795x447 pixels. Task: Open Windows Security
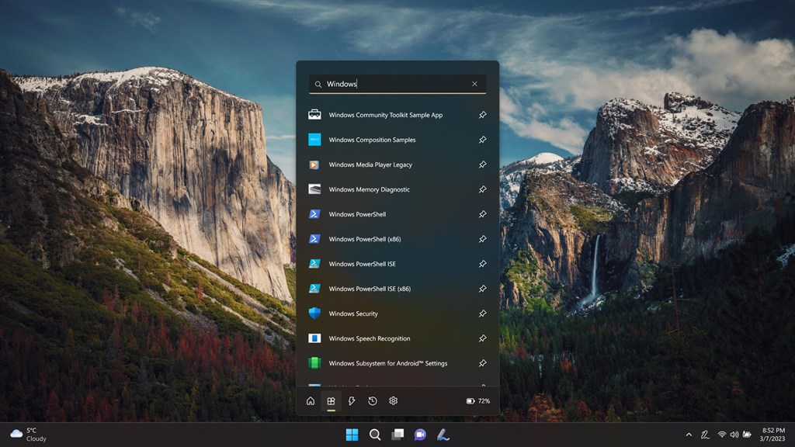397,314
